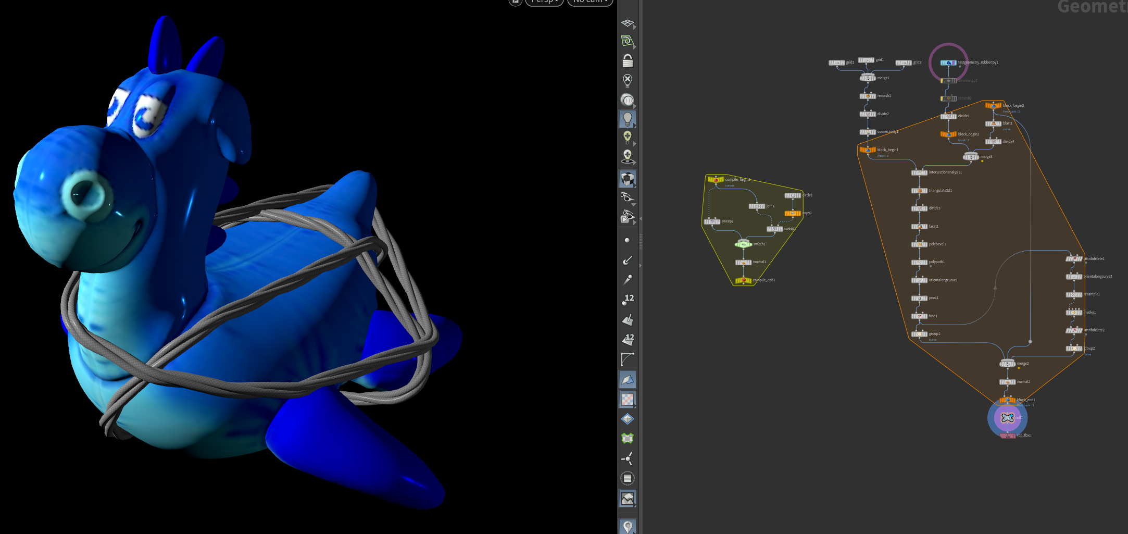This screenshot has width=1128, height=534.
Task: Click the display primitive numbers icon
Action: click(x=628, y=339)
